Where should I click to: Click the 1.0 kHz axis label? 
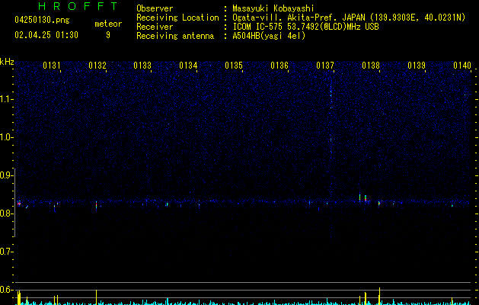5,137
